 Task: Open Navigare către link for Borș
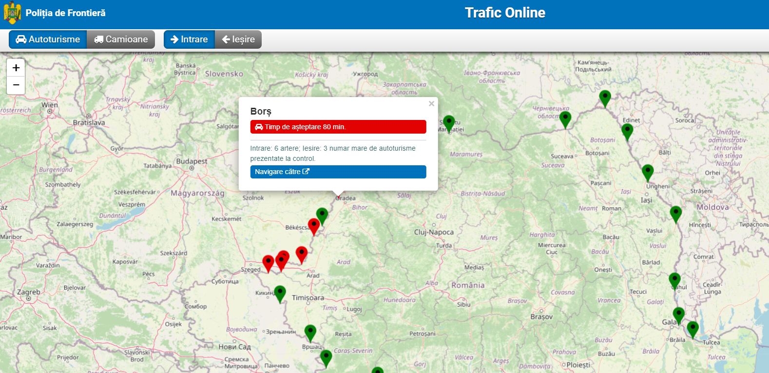[x=338, y=172]
